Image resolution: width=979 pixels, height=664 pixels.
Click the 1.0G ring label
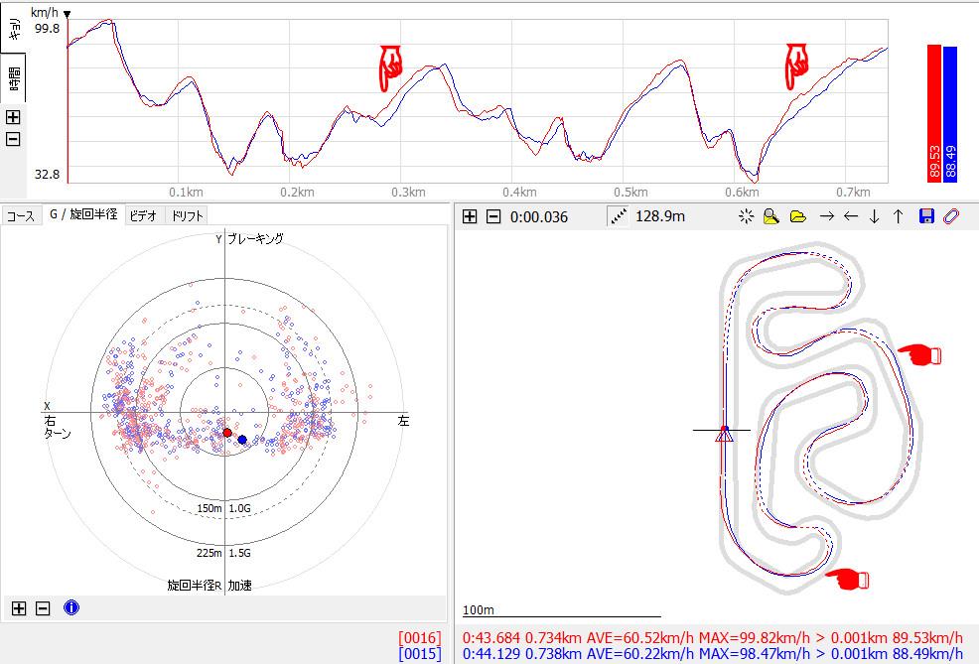[x=239, y=508]
